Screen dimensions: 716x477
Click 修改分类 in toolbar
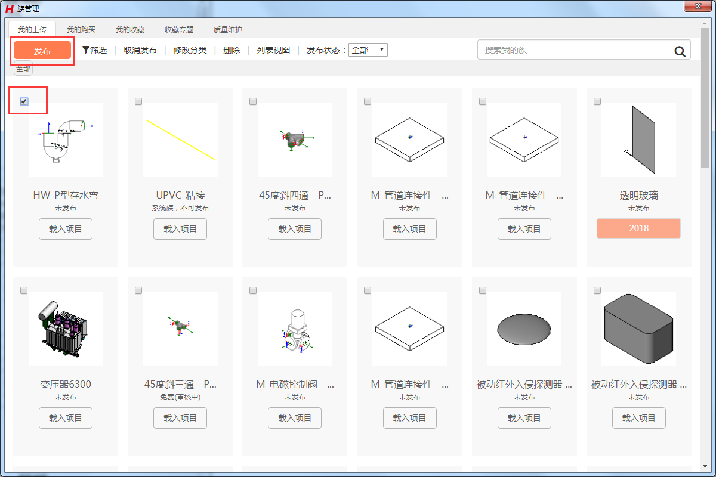190,50
